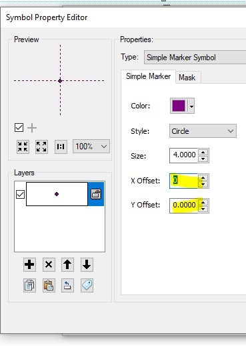Toggle visibility checkbox of the symbol layer
This screenshot has height=346, width=246.
point(20,194)
